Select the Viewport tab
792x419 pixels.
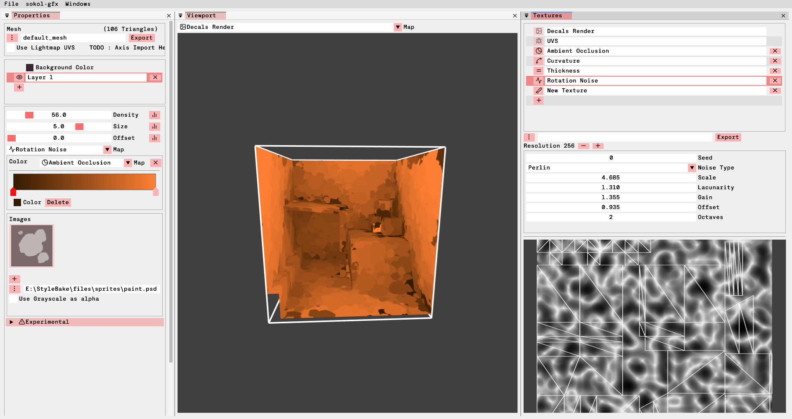205,16
